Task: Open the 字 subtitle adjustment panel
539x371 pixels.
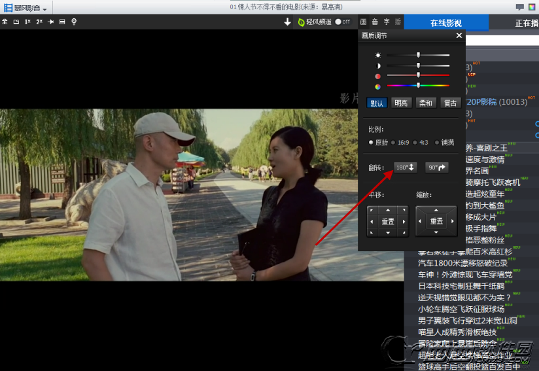Action: tap(387, 22)
